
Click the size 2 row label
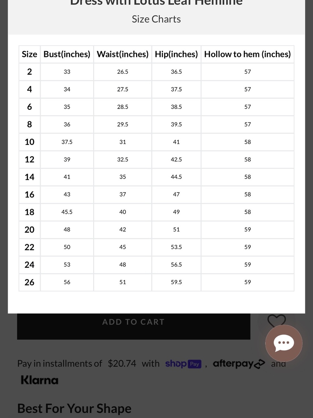pos(29,72)
